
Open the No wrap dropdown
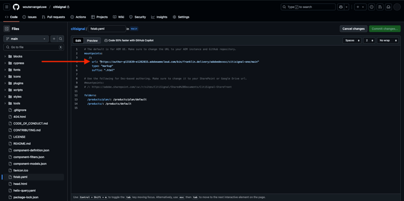[x=387, y=41]
